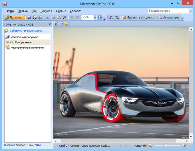Open Help with the question mark icon
Image resolution: width=195 pixels, height=151 pixels.
[x=99, y=17]
